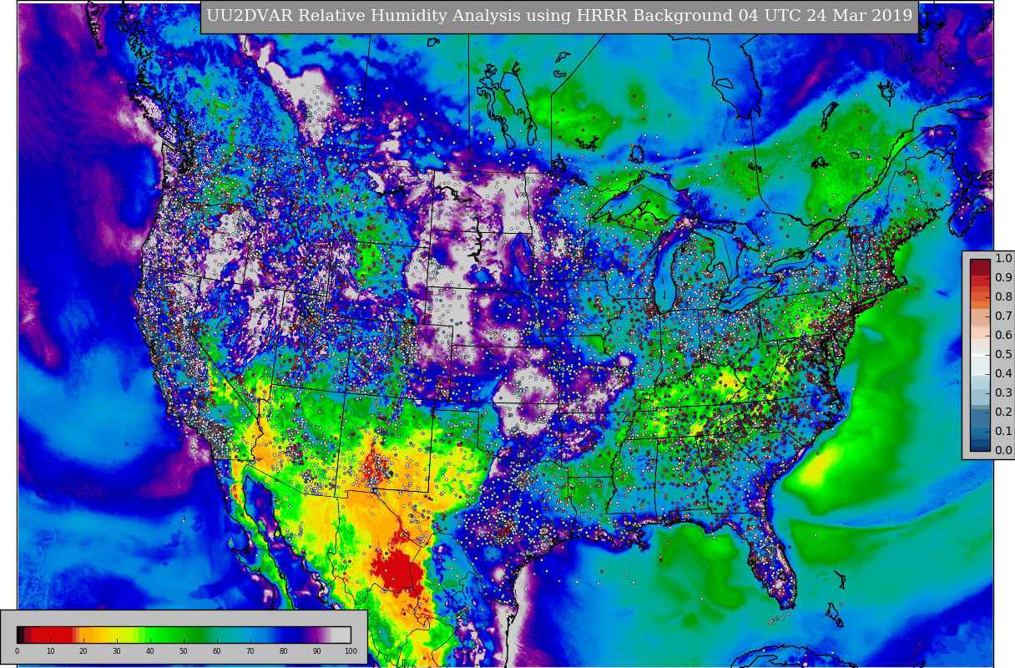Click the '60' tick label on the humidity colorbar
The height and width of the screenshot is (668, 1015).
tap(217, 651)
